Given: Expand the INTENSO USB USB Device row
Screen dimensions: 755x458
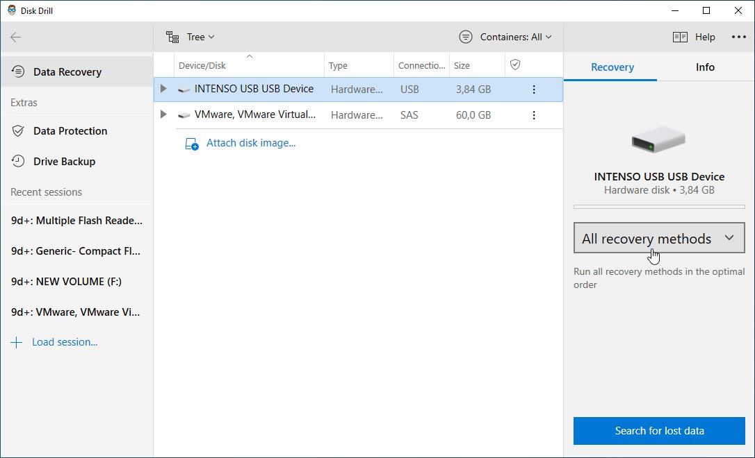Looking at the screenshot, I should (163, 89).
